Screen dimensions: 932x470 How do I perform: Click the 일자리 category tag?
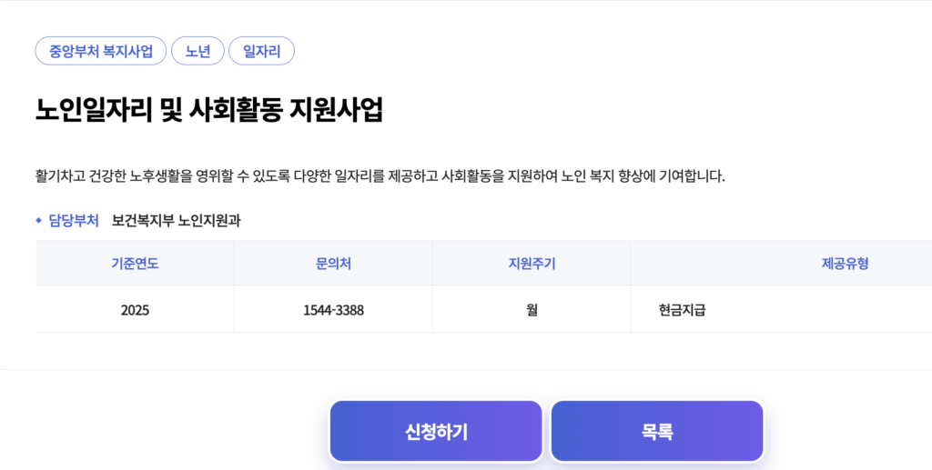coord(261,51)
